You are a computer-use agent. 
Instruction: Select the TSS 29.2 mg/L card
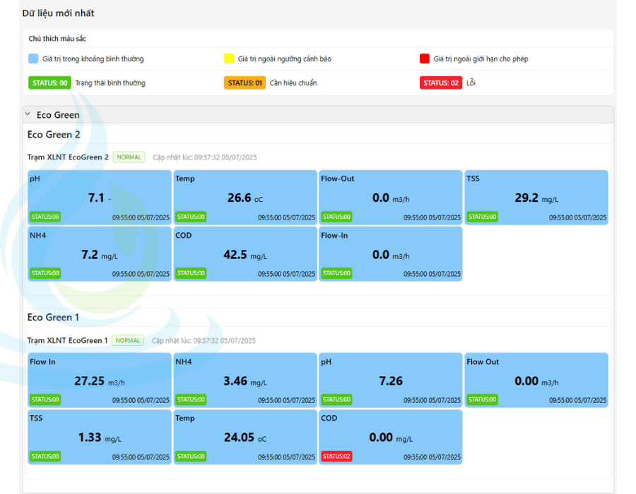click(536, 198)
